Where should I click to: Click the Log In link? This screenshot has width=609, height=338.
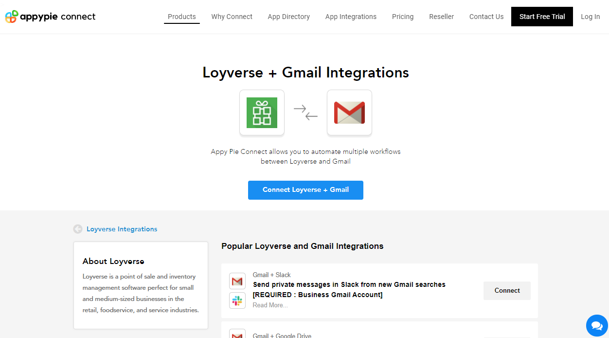coord(590,17)
